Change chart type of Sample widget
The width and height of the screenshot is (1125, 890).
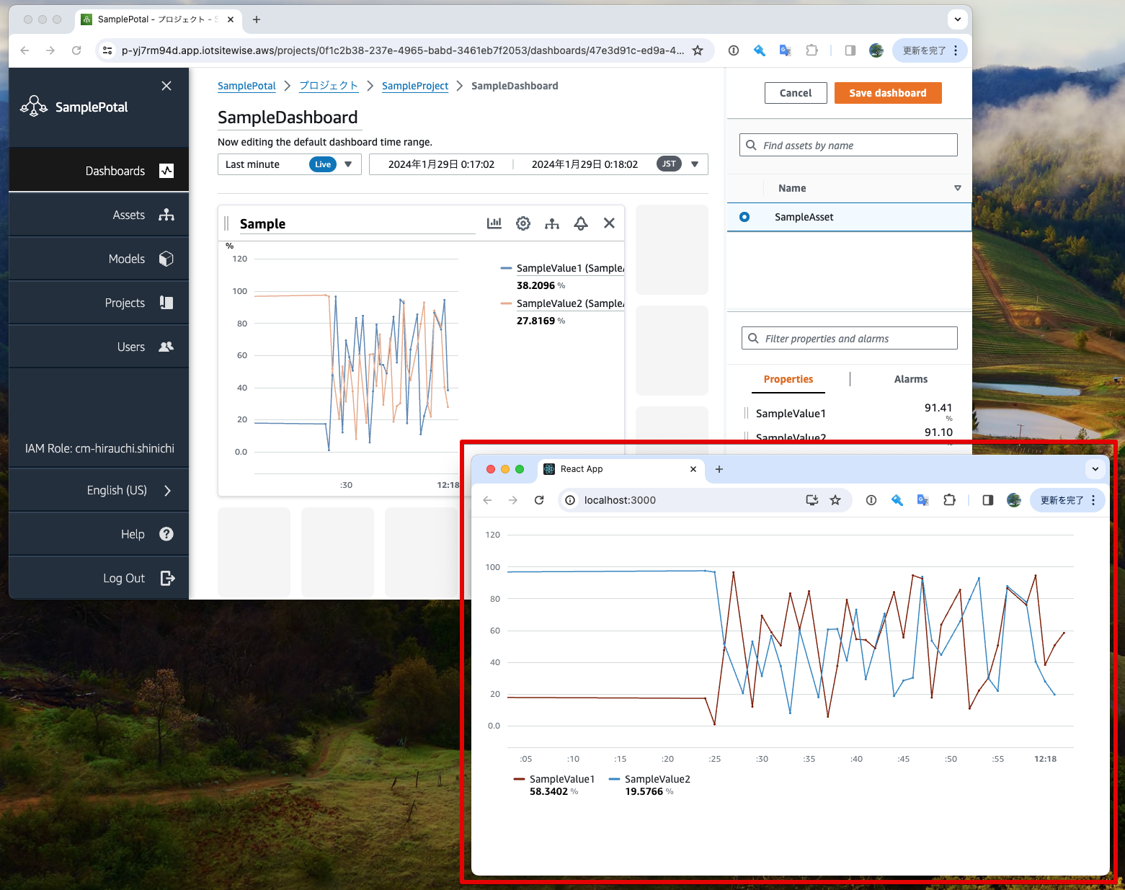pyautogui.click(x=494, y=223)
